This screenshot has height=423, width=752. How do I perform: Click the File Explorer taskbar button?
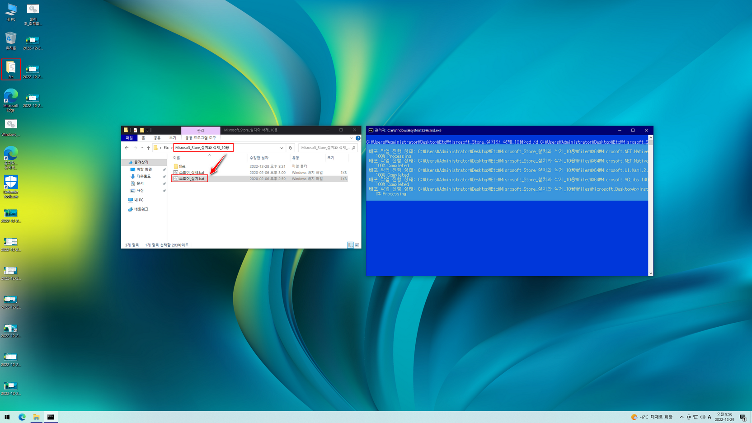point(36,417)
